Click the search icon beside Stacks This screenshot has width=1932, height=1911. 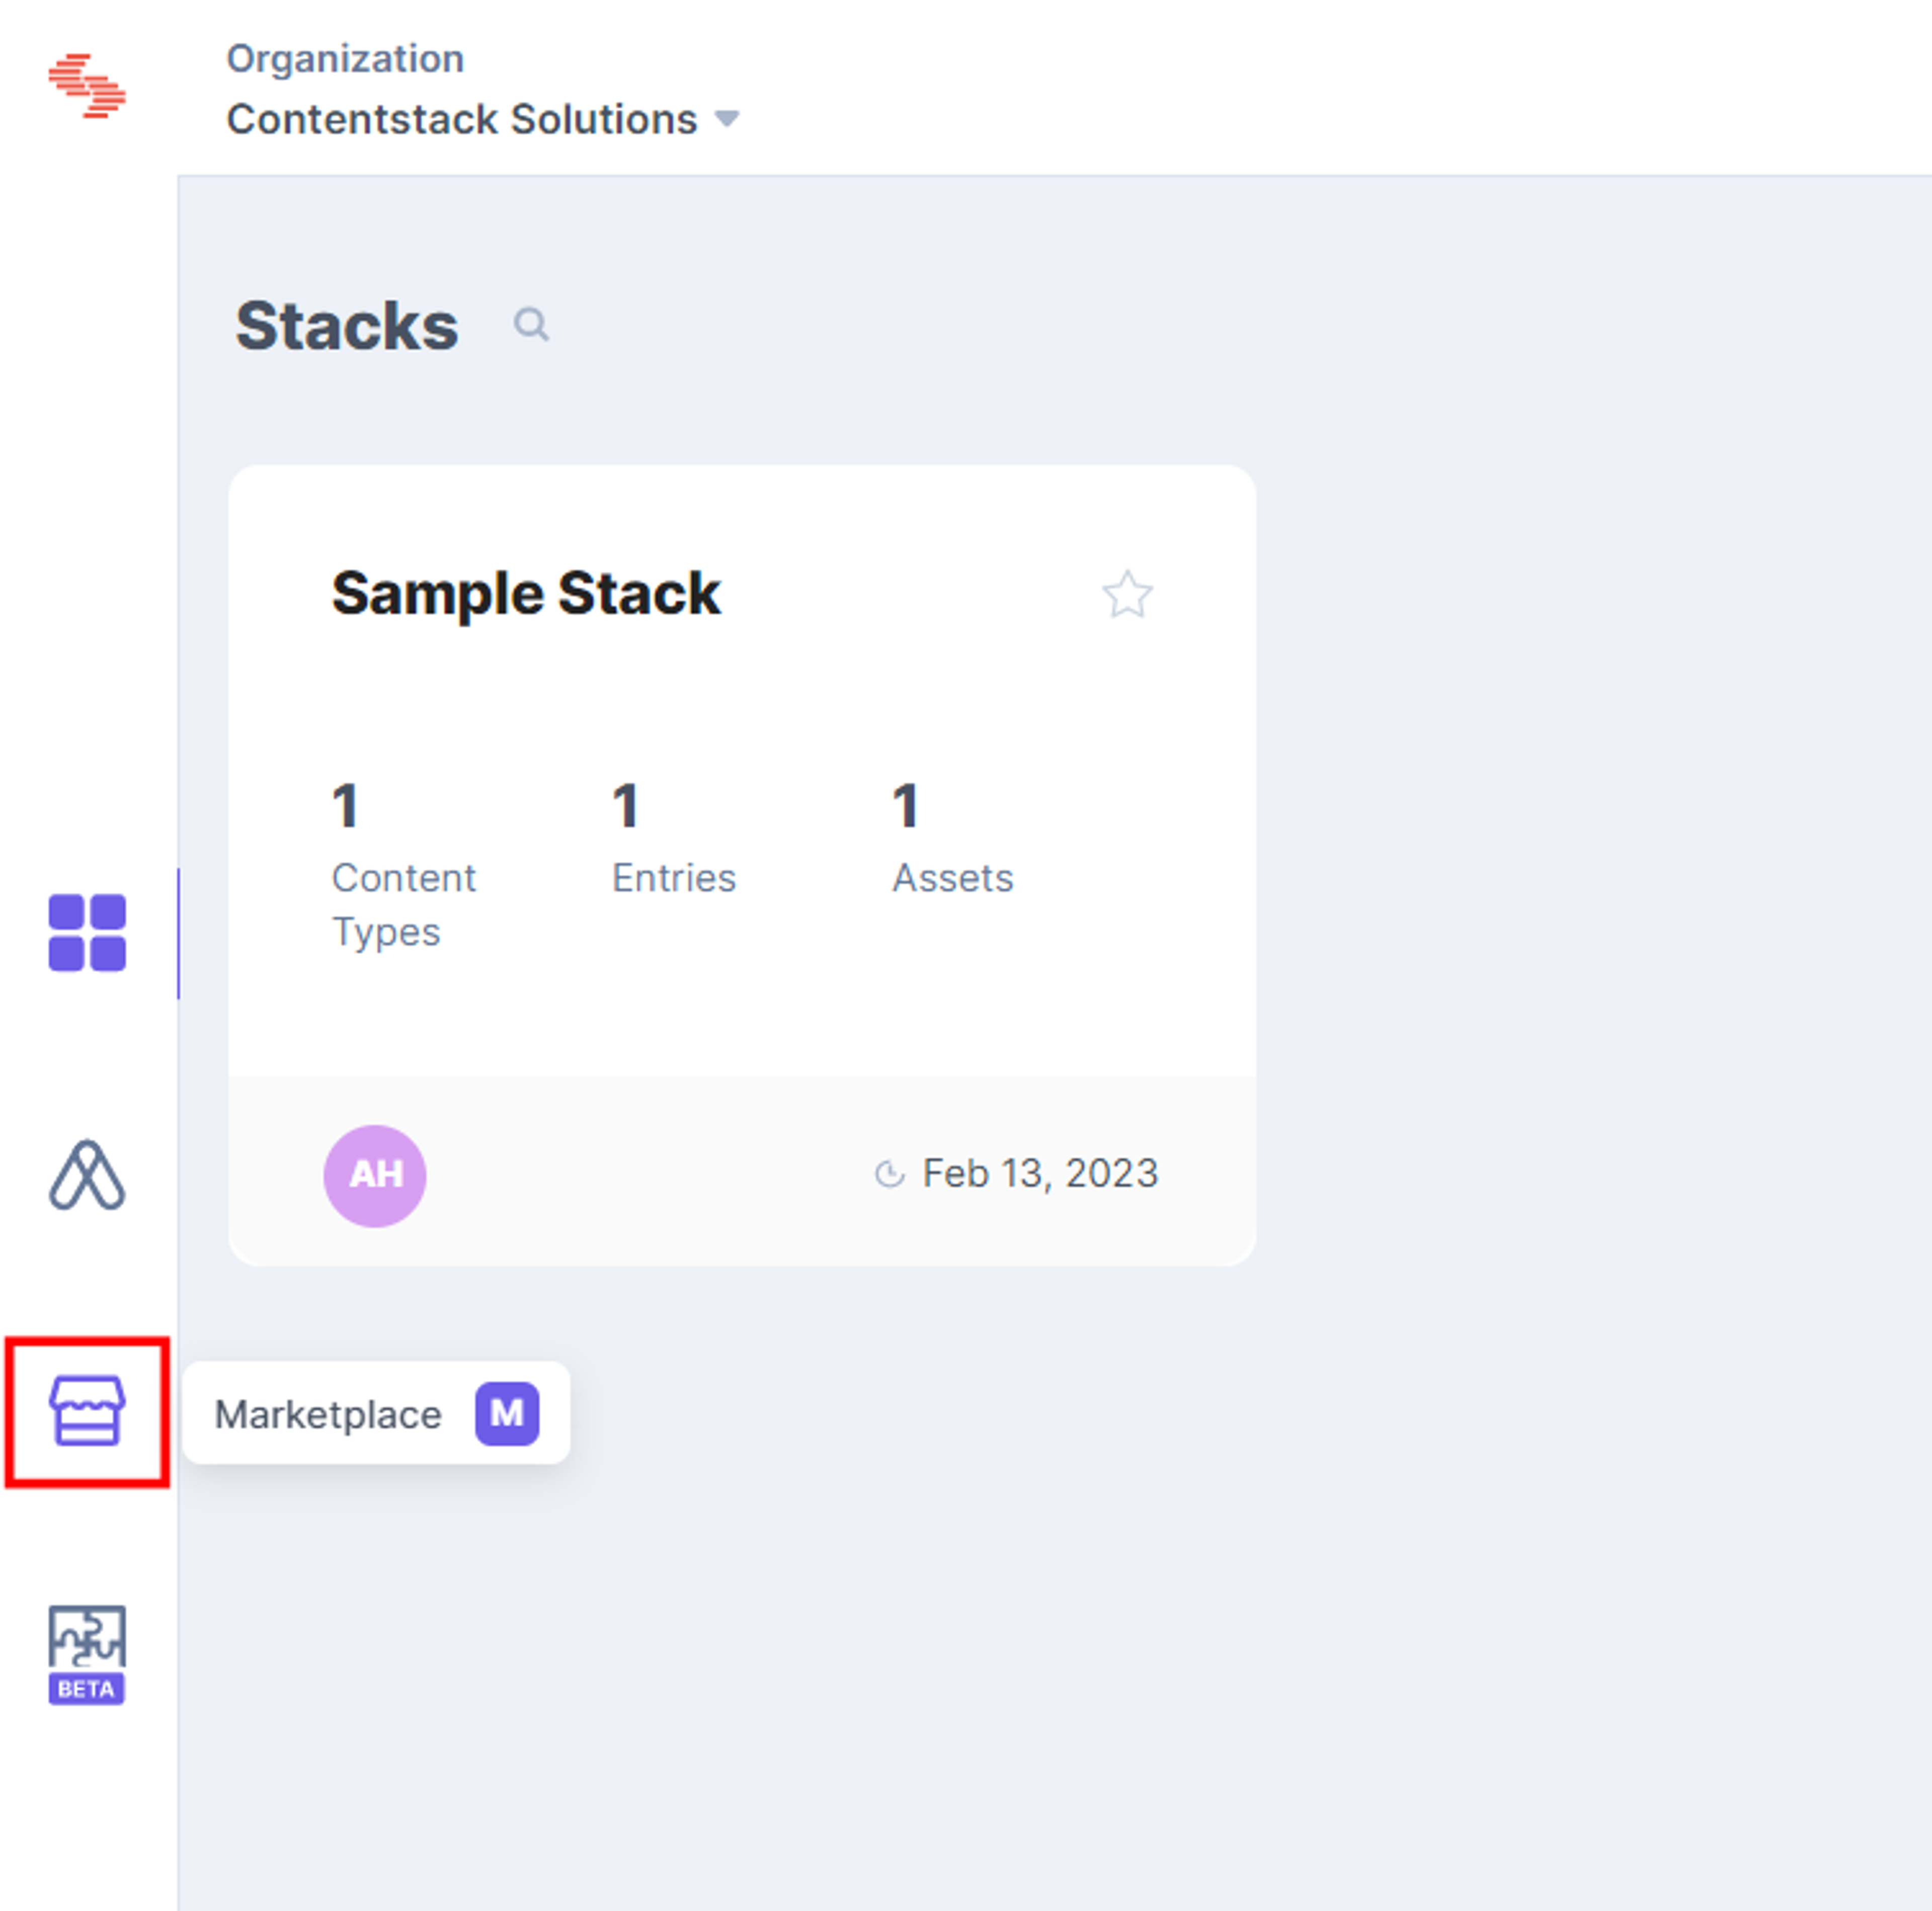coord(531,325)
